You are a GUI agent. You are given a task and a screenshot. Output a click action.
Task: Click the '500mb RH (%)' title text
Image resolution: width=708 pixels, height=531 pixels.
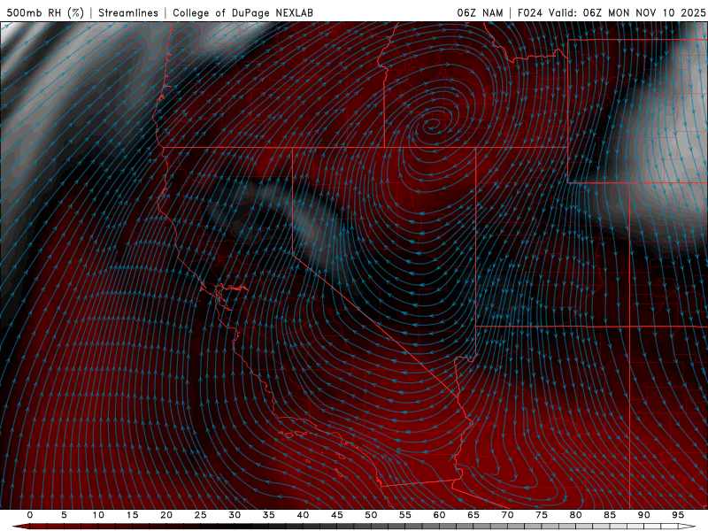click(45, 12)
